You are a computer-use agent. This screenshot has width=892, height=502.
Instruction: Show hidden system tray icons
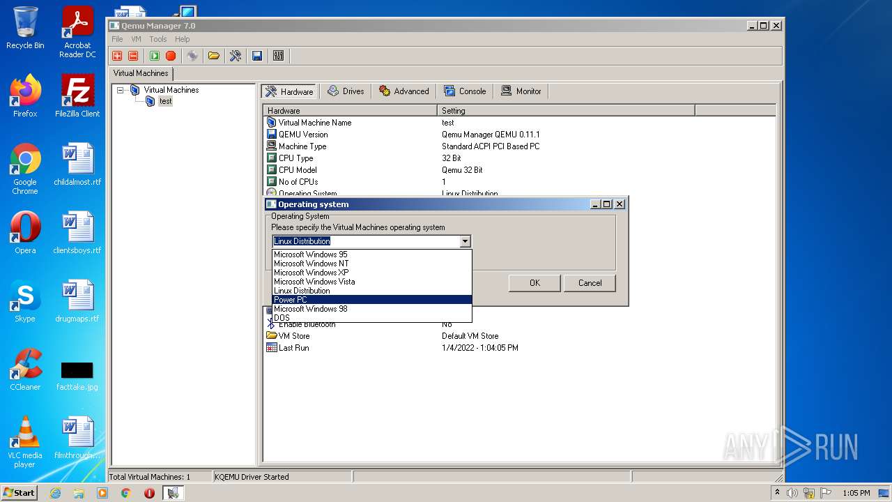[777, 492]
